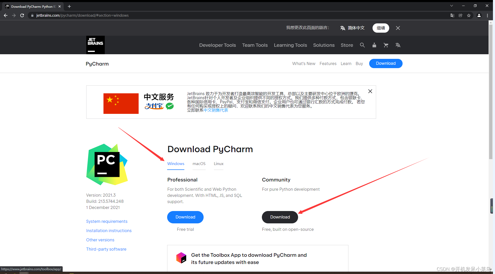495x274 pixels.
Task: Click 中文销售代表 sales contact link
Action: [216, 110]
